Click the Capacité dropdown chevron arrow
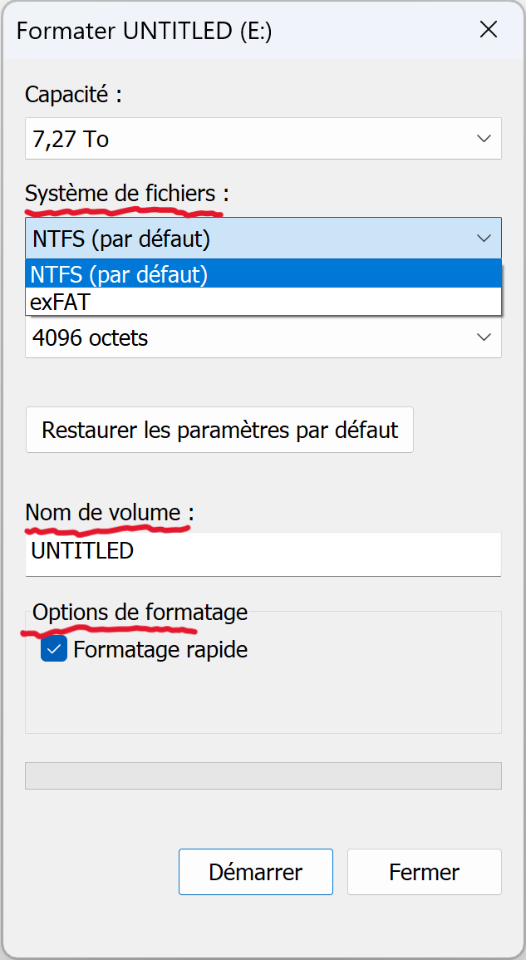The height and width of the screenshot is (960, 526). tap(484, 139)
